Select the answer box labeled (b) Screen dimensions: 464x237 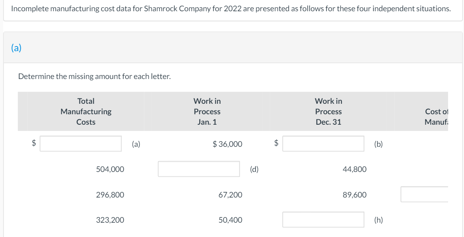click(323, 144)
